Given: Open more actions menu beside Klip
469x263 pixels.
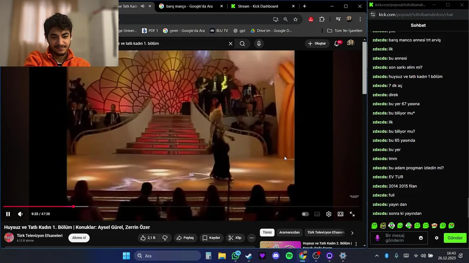Looking at the screenshot, I should coord(251,238).
